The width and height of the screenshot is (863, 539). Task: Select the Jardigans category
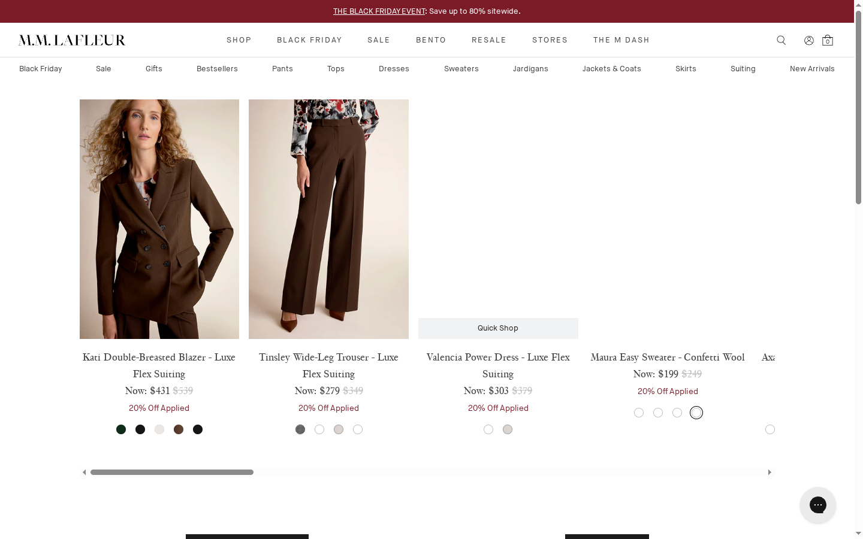530,68
